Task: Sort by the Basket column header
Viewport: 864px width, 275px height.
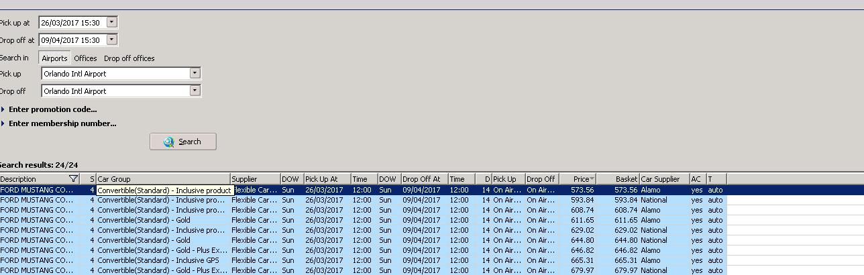Action: tap(618, 179)
